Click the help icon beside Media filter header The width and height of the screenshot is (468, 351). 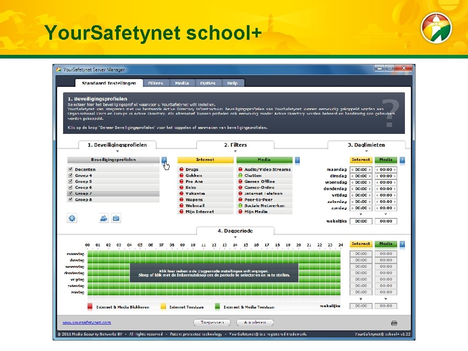click(297, 160)
